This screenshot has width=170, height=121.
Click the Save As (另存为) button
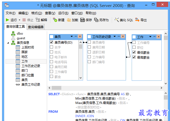coord(101,20)
